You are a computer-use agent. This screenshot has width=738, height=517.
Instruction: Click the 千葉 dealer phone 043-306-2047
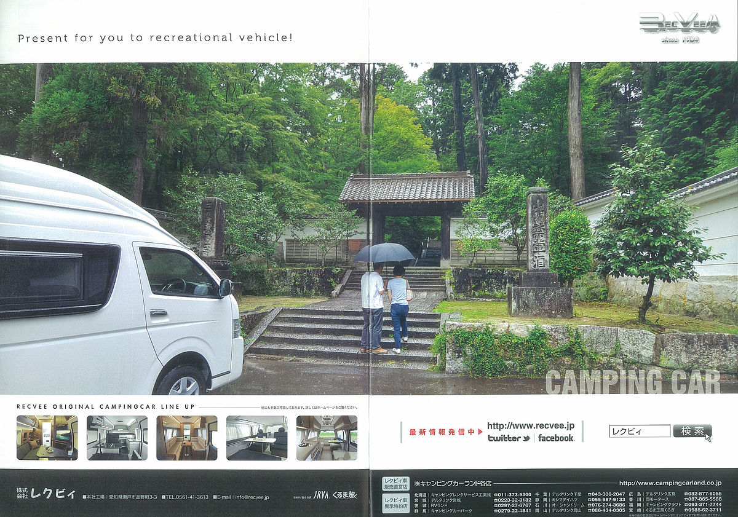click(x=606, y=495)
